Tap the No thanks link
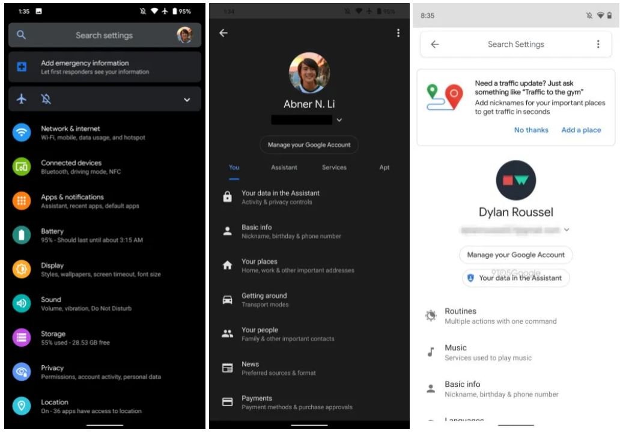Screen dimensions: 626x432 [x=531, y=130]
